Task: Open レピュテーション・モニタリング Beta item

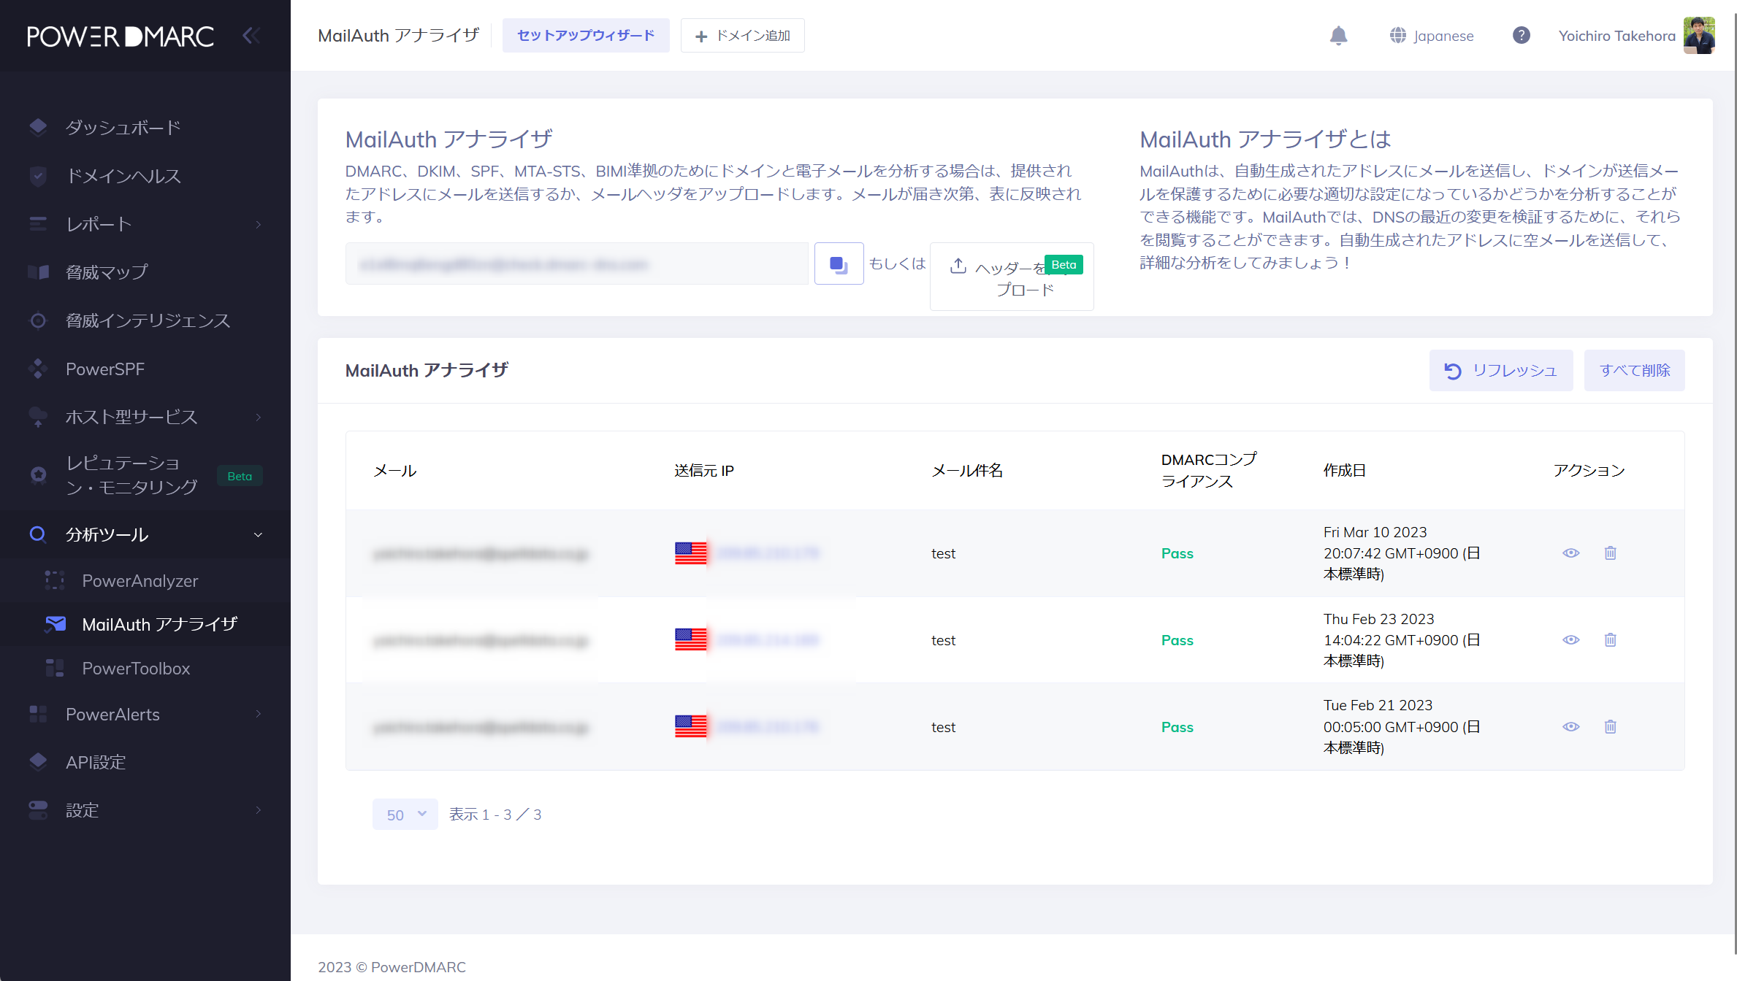Action: coord(145,475)
